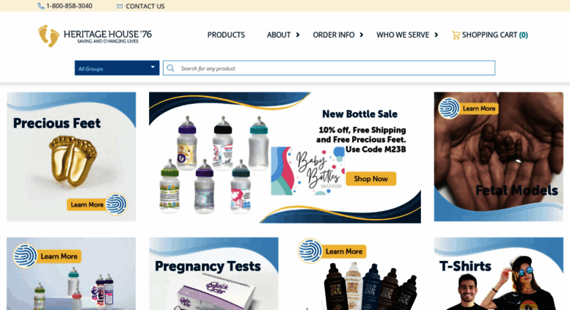Click fingerprint icon on Fetal Models tile
This screenshot has height=310, width=570.
coord(449,108)
